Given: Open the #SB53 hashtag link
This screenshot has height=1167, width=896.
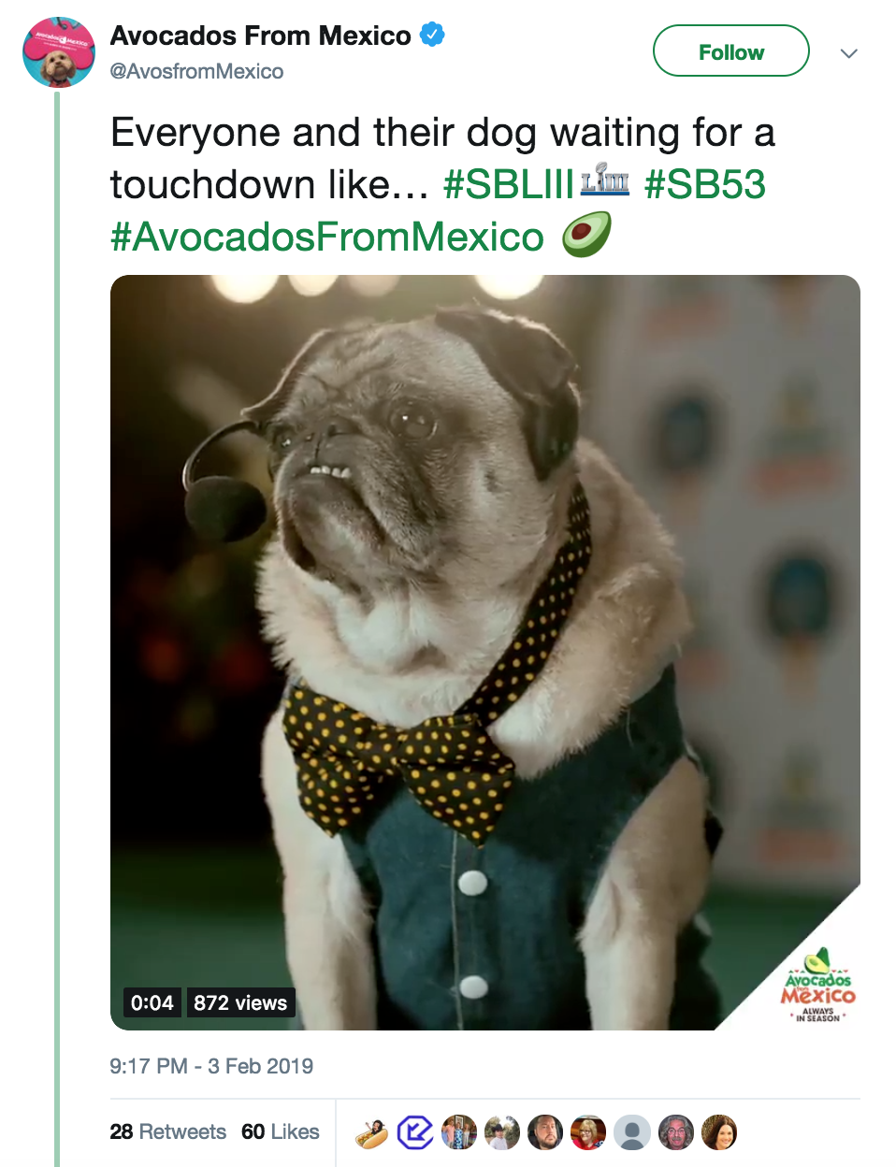Looking at the screenshot, I should (705, 184).
